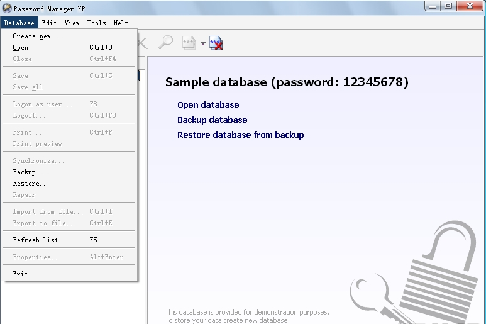Viewport: 486px width, 324px height.
Task: Choose Exit from the Database menu
Action: pos(69,274)
